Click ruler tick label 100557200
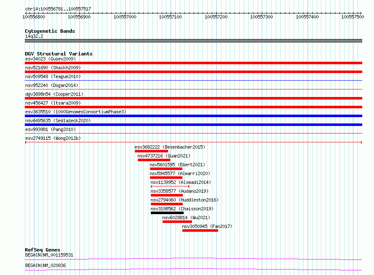This screenshot has height=275, width=374. [216, 17]
